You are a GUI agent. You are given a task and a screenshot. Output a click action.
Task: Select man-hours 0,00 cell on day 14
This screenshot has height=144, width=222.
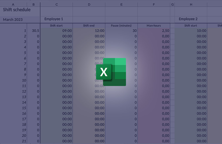click(x=154, y=102)
